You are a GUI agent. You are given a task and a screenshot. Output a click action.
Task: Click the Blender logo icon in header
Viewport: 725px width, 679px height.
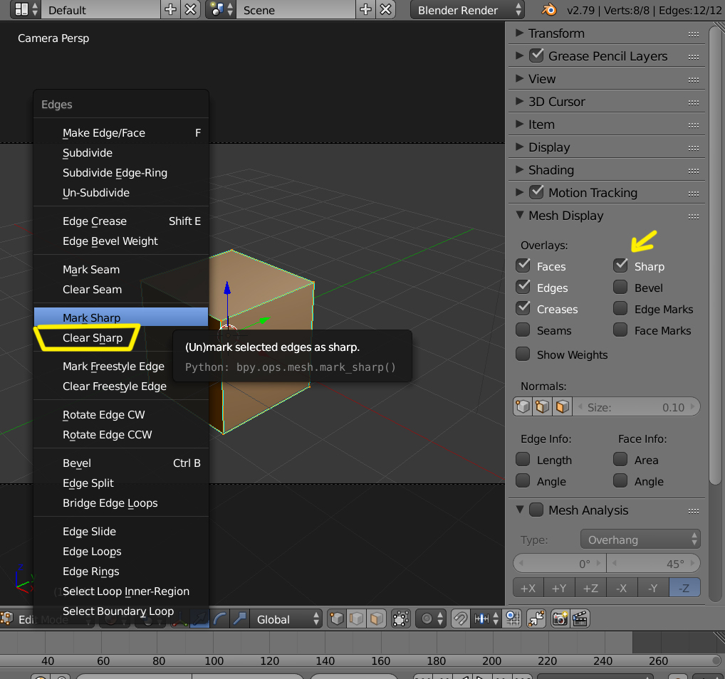(x=548, y=10)
